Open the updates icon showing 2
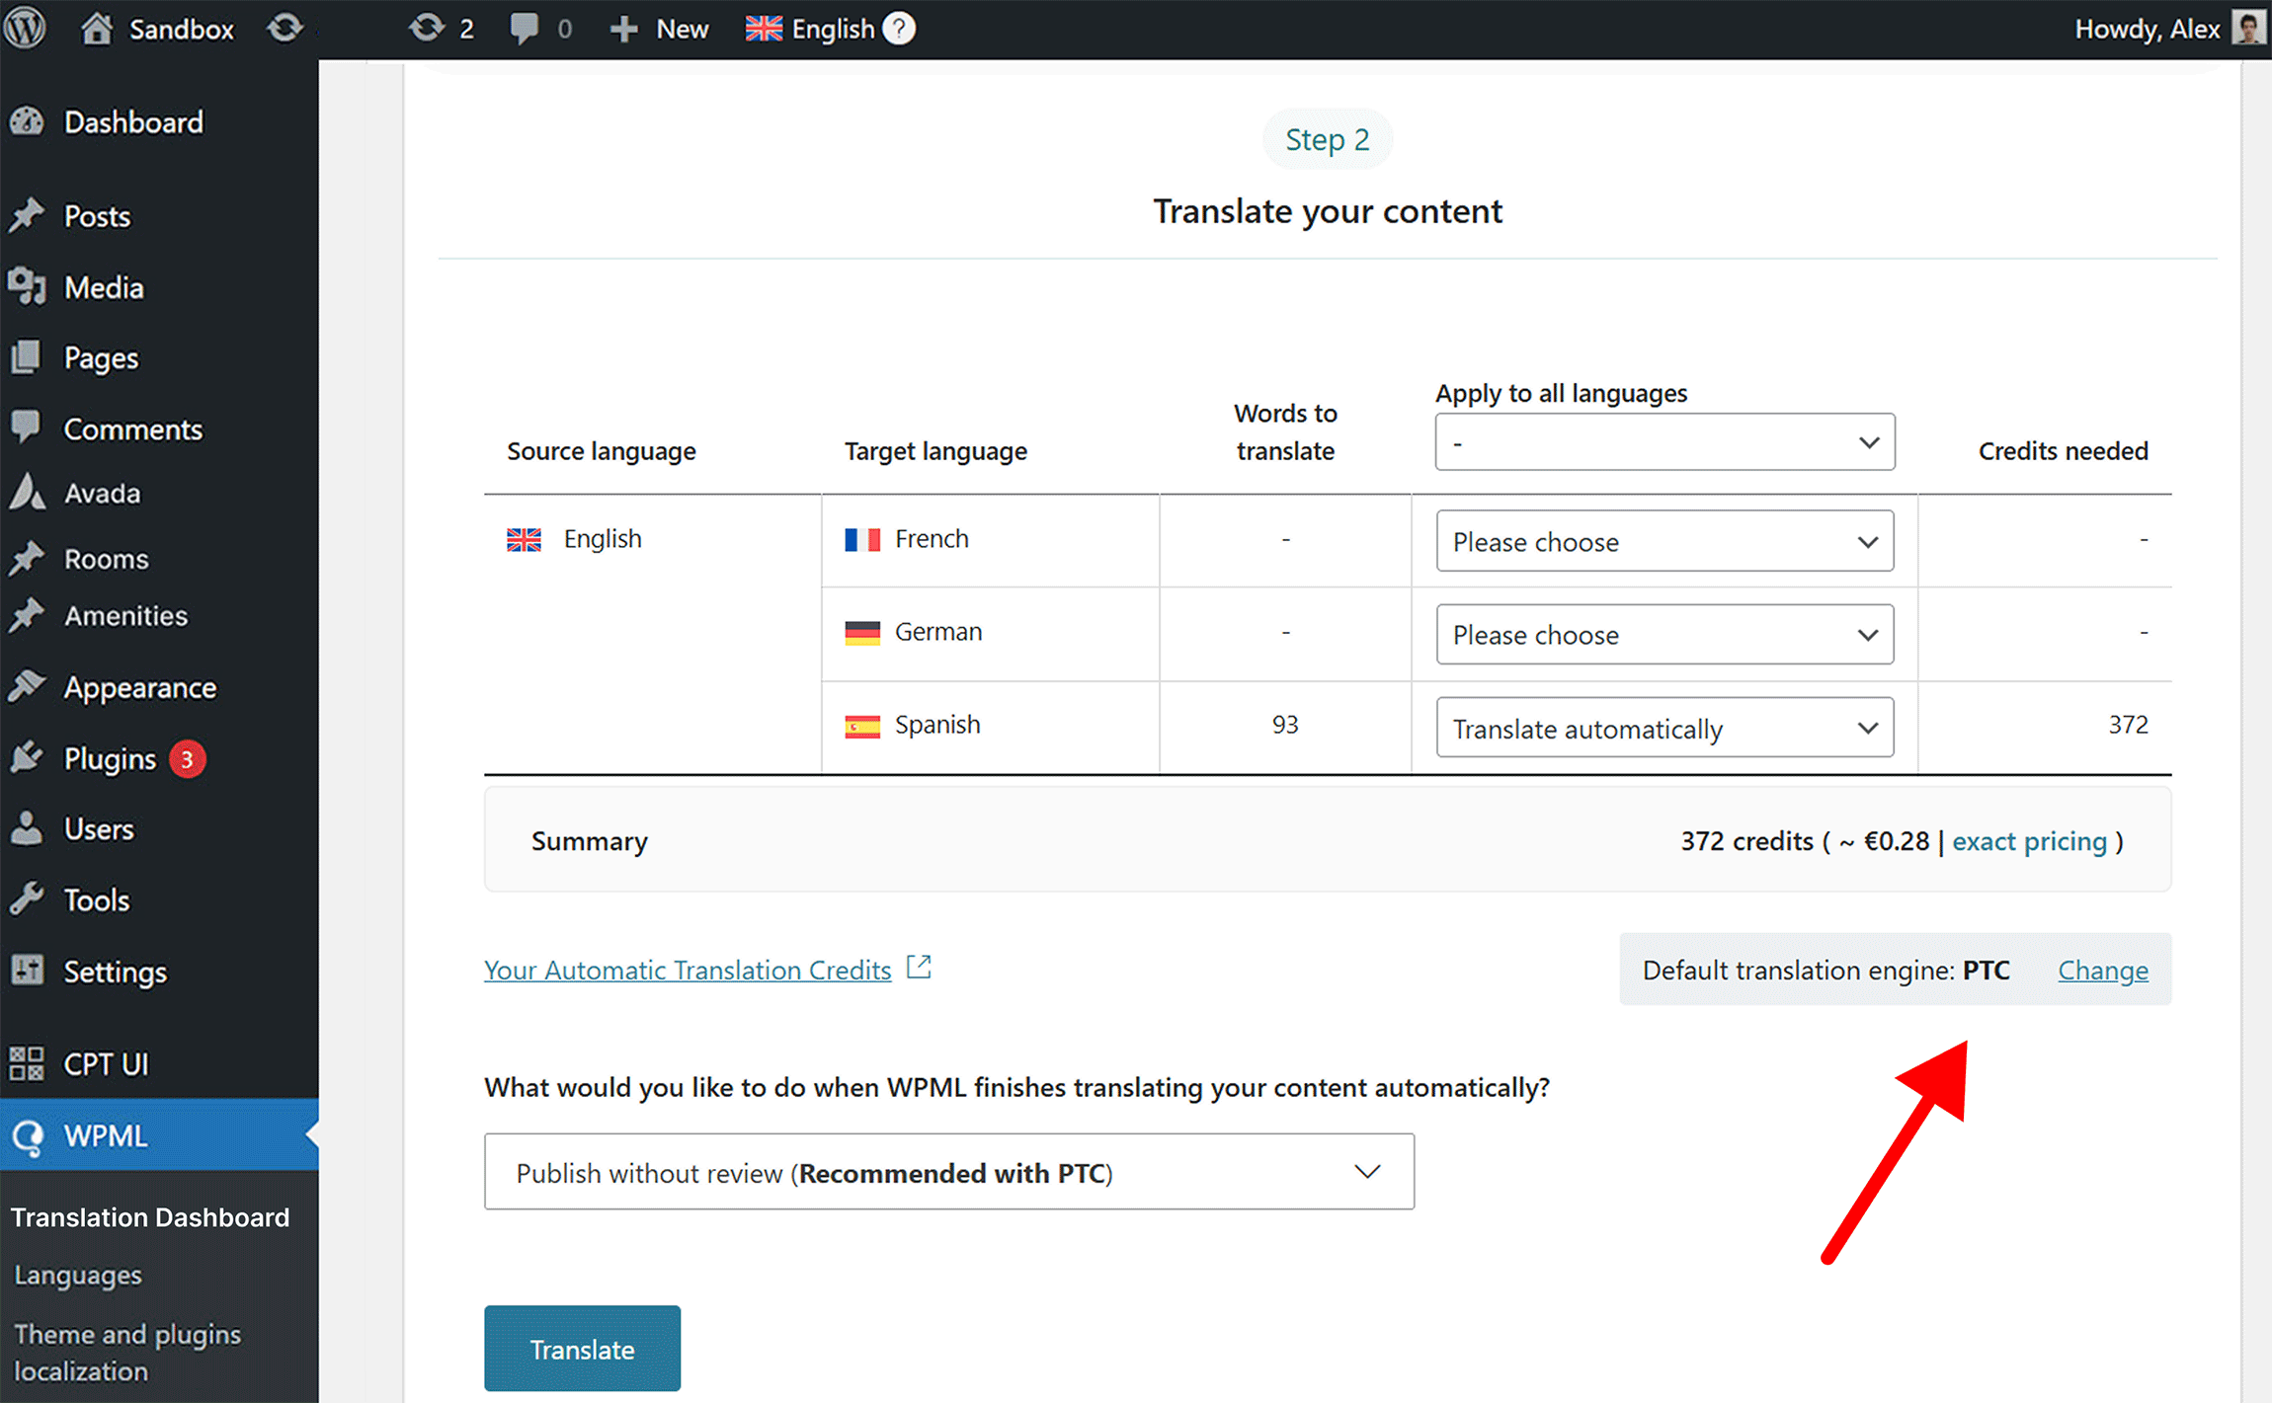 coord(427,29)
